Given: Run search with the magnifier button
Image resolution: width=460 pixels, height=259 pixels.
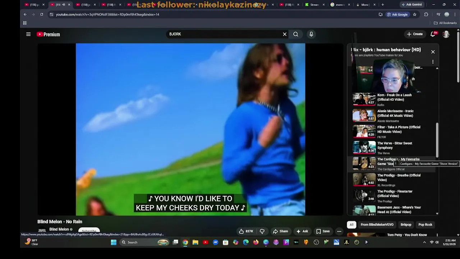Looking at the screenshot, I should [x=295, y=34].
